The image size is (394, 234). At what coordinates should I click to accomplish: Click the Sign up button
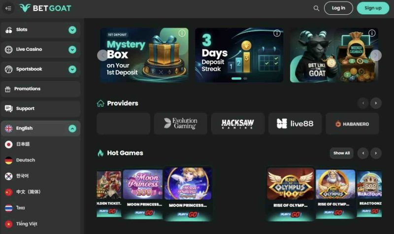click(x=373, y=8)
